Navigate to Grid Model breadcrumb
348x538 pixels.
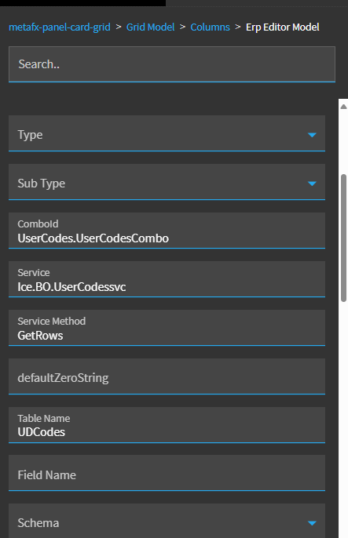click(151, 27)
